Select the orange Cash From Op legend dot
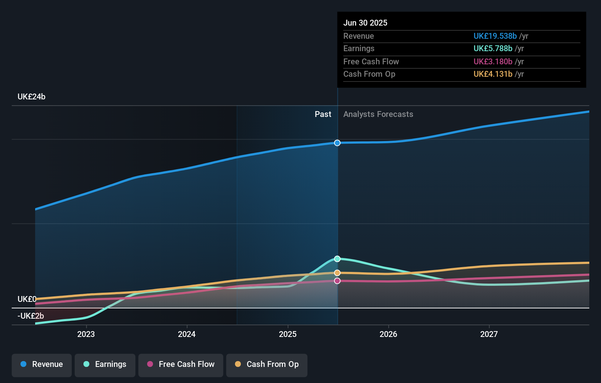The width and height of the screenshot is (601, 383). 238,364
